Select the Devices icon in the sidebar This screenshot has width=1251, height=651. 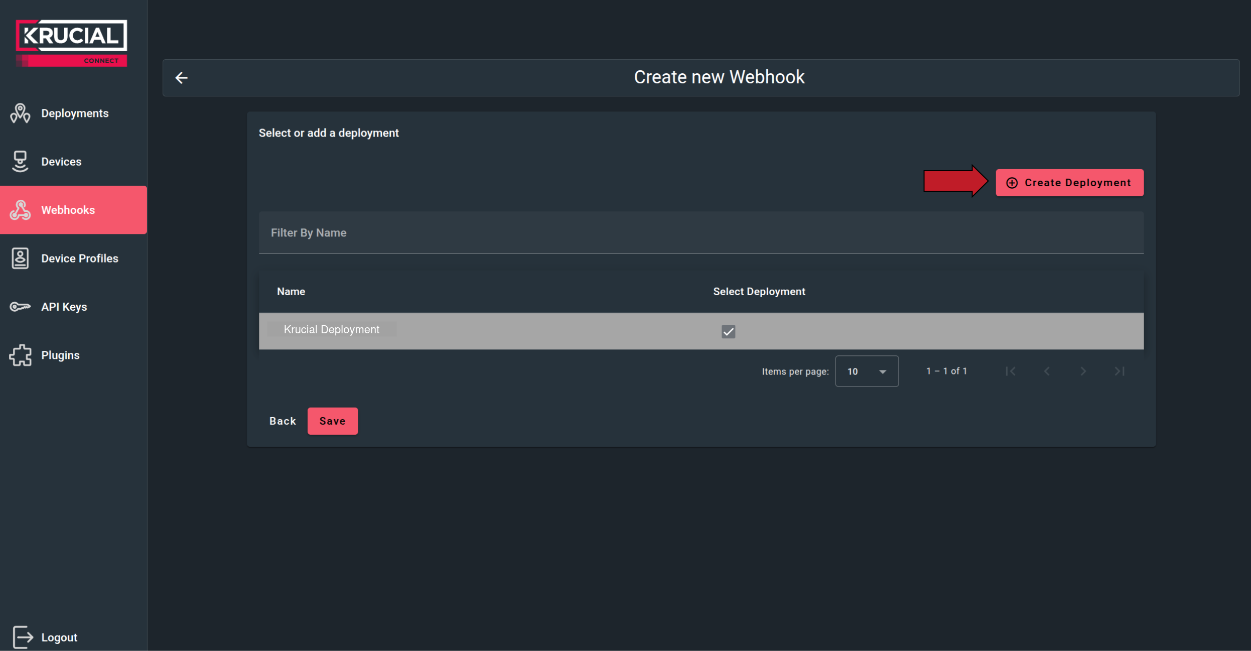click(x=20, y=161)
